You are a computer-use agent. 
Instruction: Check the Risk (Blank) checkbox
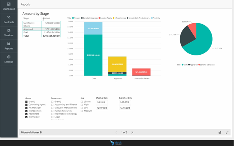click(x=82, y=101)
